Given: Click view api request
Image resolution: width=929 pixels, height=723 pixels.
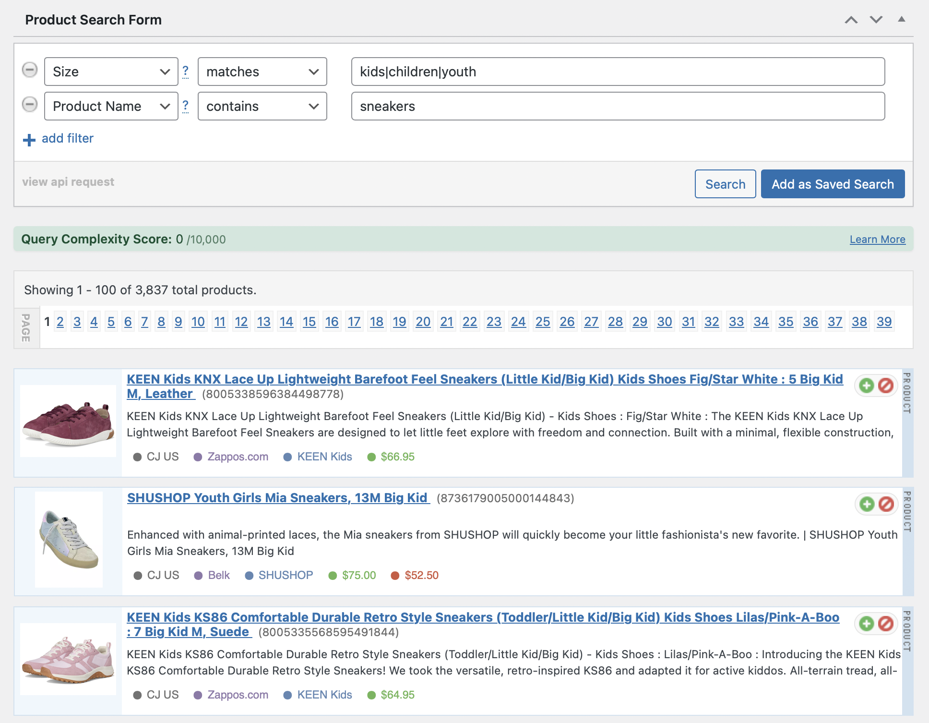Looking at the screenshot, I should click(68, 182).
